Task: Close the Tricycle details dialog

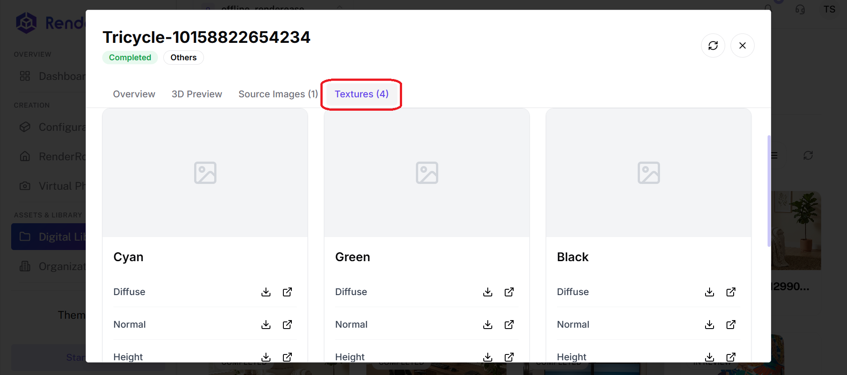Action: click(743, 46)
